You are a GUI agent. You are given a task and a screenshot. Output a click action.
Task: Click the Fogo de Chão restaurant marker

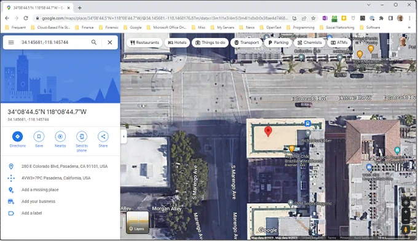point(291,149)
